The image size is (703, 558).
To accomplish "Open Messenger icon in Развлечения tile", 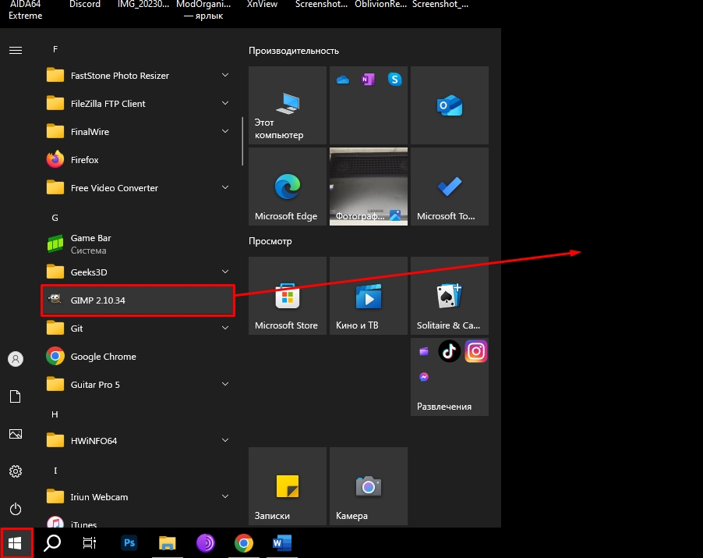I will [424, 377].
